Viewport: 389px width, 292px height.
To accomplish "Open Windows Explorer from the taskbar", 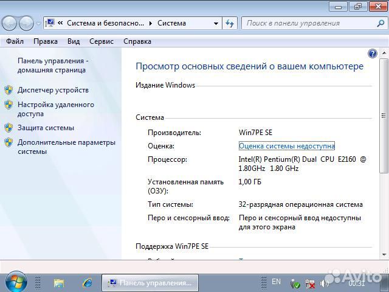I will pos(59,283).
